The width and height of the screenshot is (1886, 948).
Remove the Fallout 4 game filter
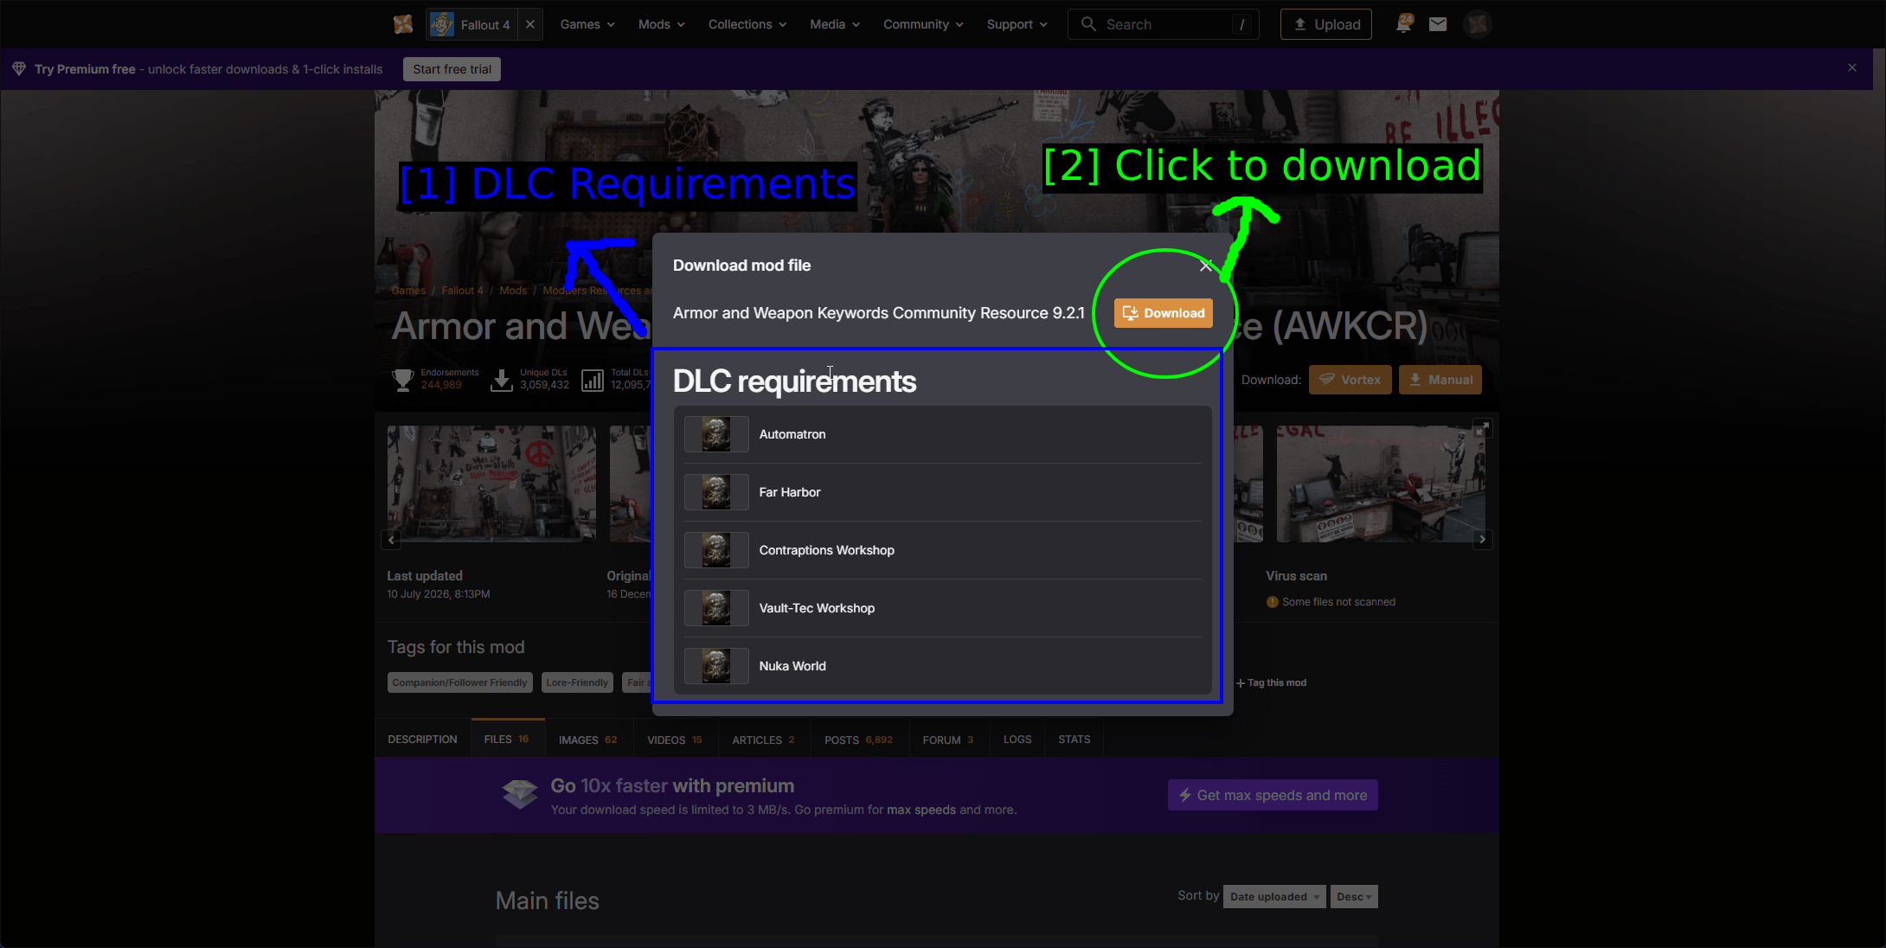point(530,24)
